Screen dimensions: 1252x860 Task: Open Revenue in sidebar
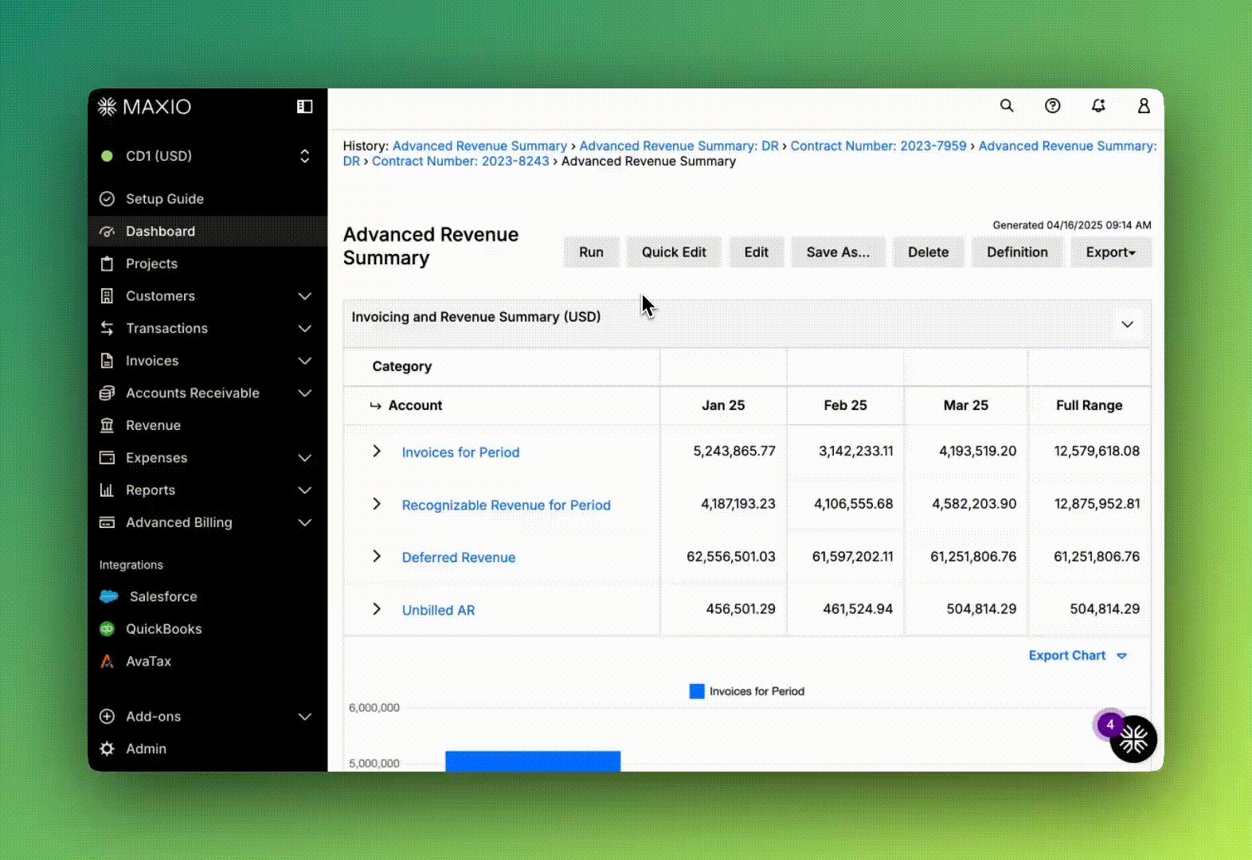point(207,425)
